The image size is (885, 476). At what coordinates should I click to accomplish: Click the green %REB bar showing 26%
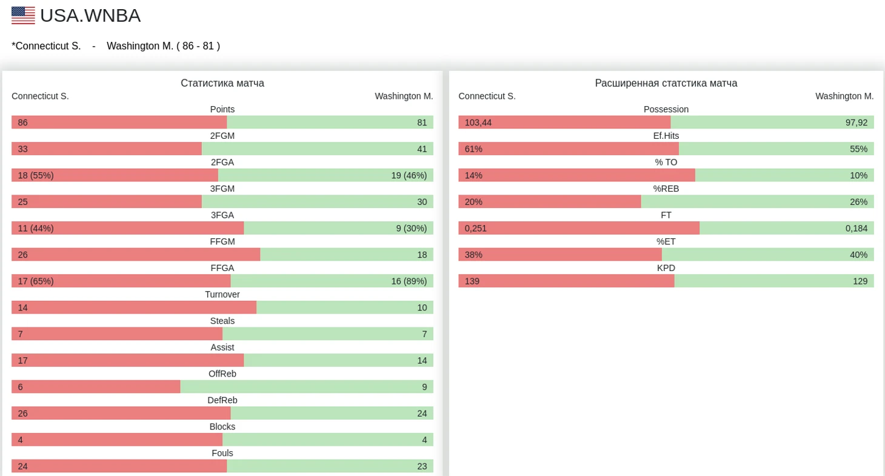click(757, 202)
